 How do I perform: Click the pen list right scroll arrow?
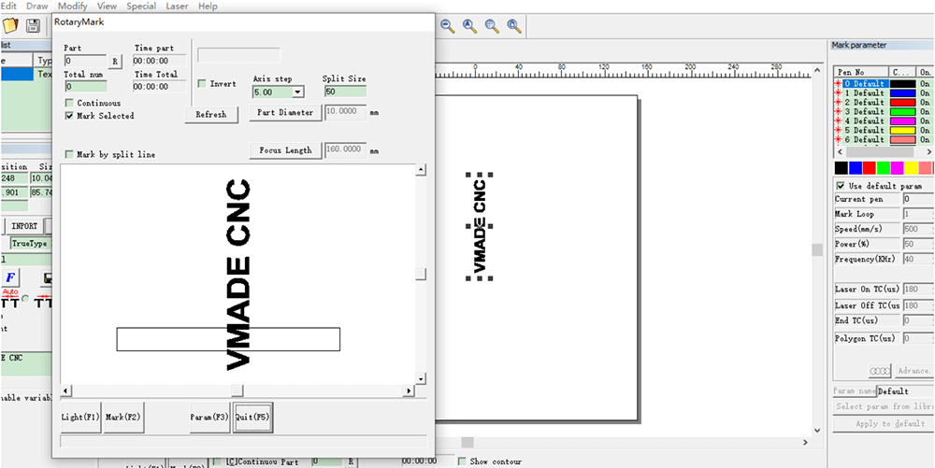point(929,152)
